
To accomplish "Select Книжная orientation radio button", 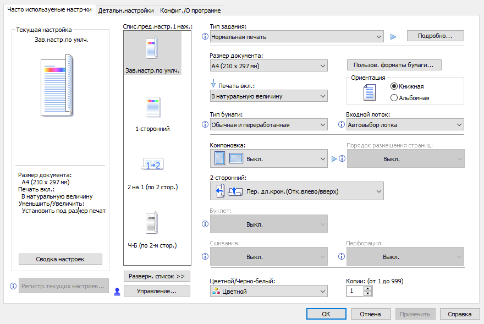I will tap(394, 86).
